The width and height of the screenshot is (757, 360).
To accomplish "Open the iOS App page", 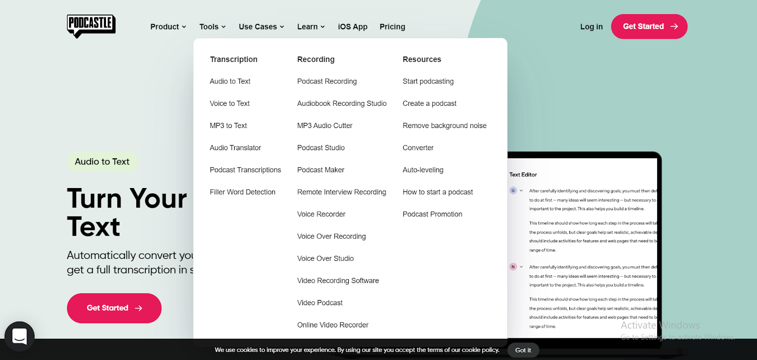I will pos(352,27).
